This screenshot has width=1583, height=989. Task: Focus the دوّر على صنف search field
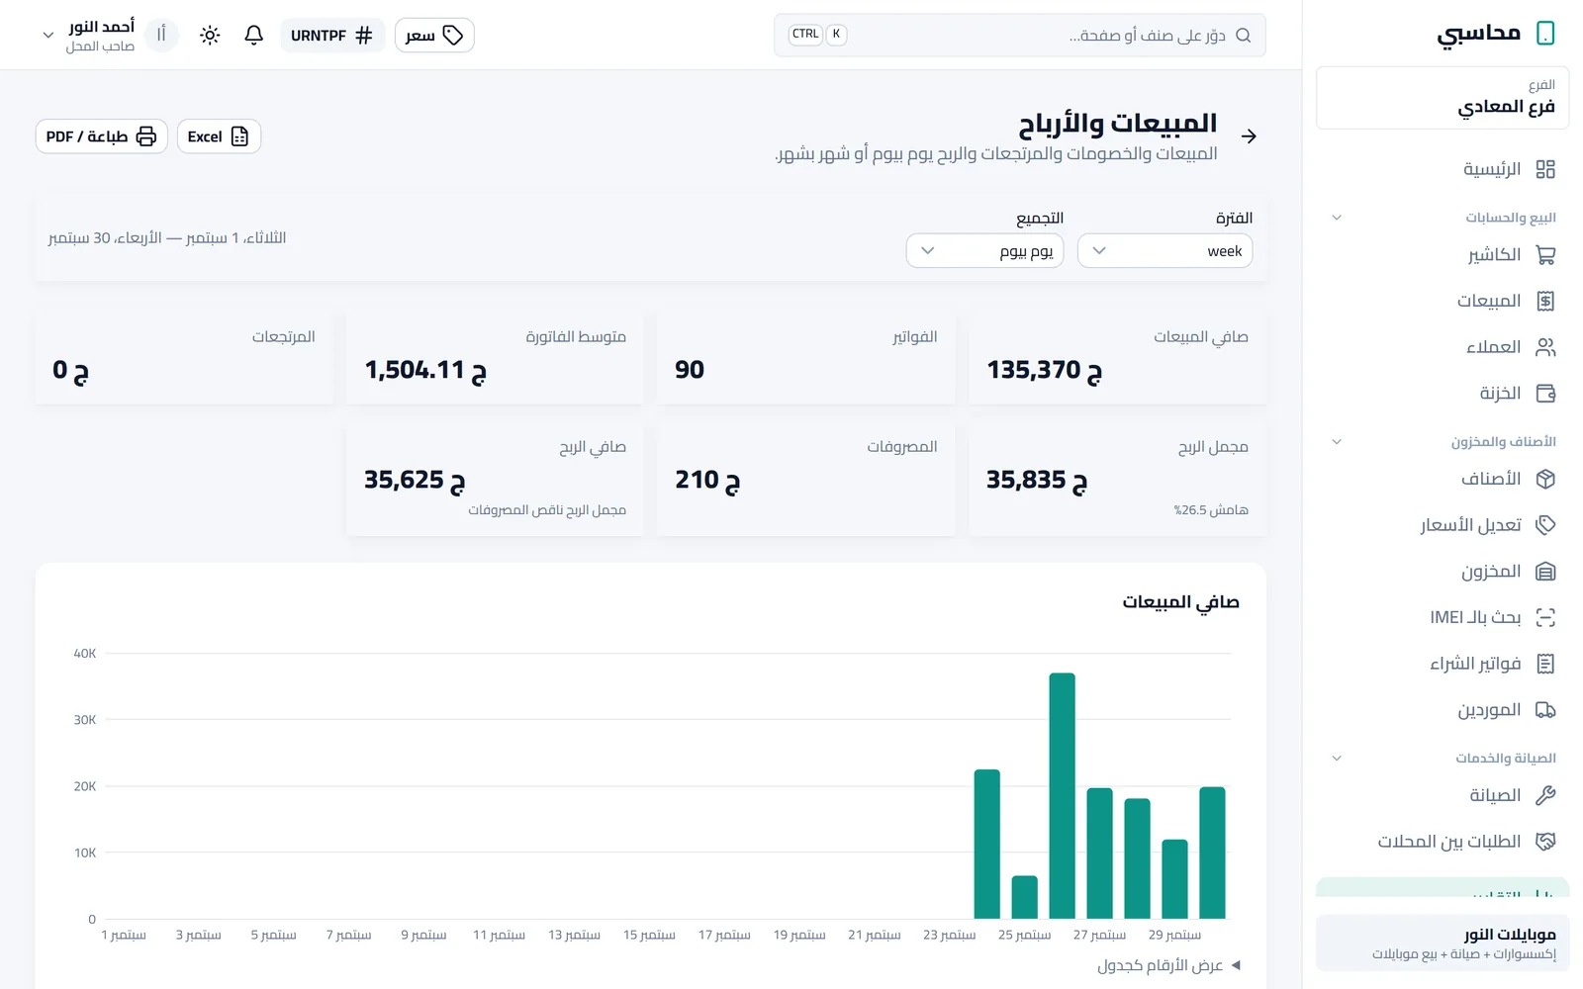coord(1020,36)
